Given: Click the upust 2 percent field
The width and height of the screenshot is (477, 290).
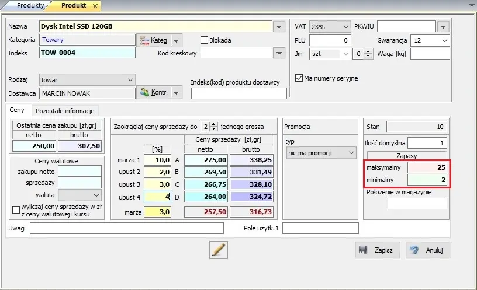Looking at the screenshot, I should pos(157,172).
